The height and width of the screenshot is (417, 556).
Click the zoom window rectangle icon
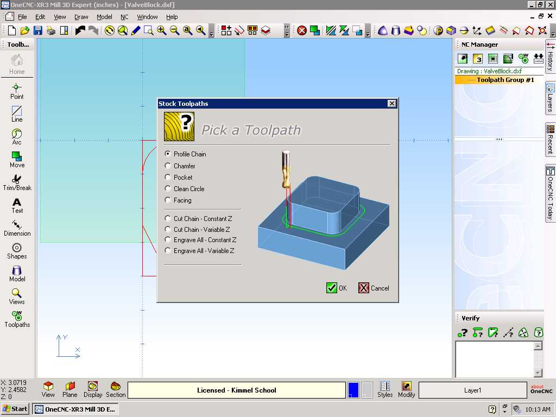tap(149, 30)
